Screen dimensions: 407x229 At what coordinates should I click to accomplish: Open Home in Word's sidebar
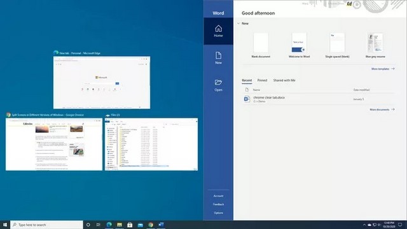[x=218, y=31]
